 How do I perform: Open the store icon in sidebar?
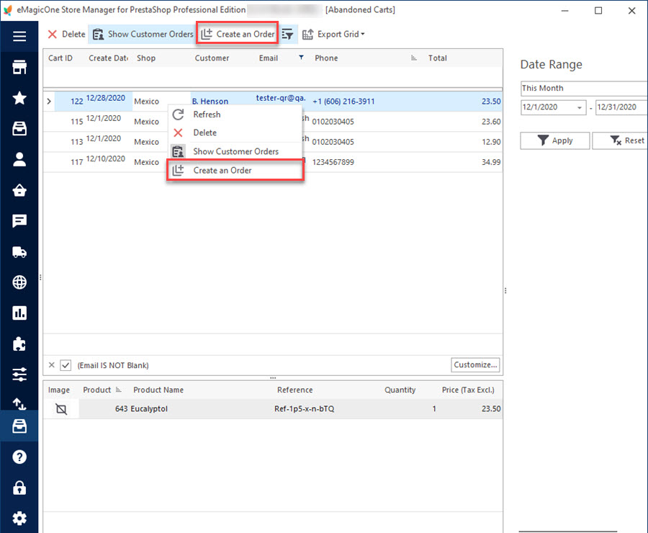[x=19, y=67]
